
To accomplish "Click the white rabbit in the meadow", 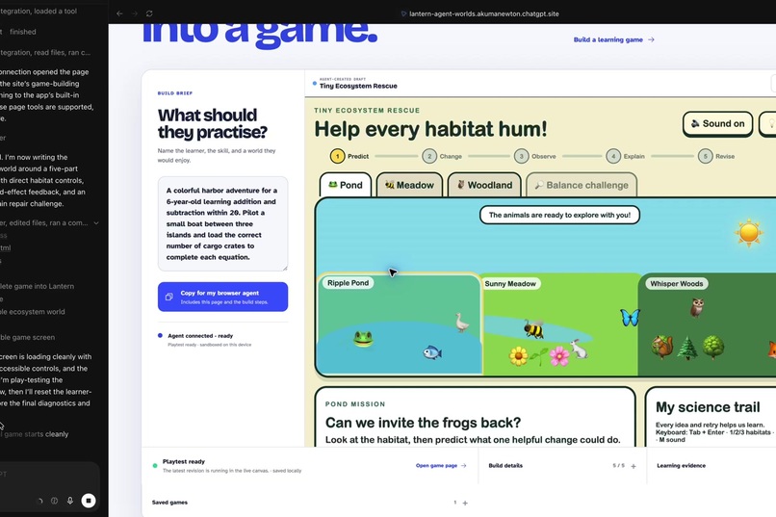I will [580, 349].
